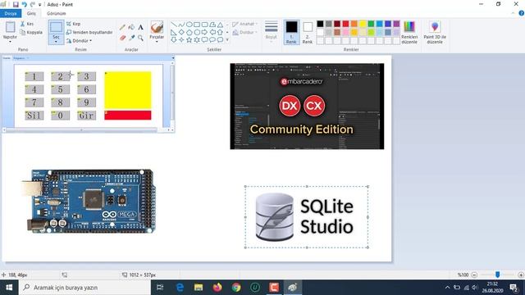Toggle the Seç rectangular selection tool
The height and width of the screenshot is (295, 525).
(56, 27)
